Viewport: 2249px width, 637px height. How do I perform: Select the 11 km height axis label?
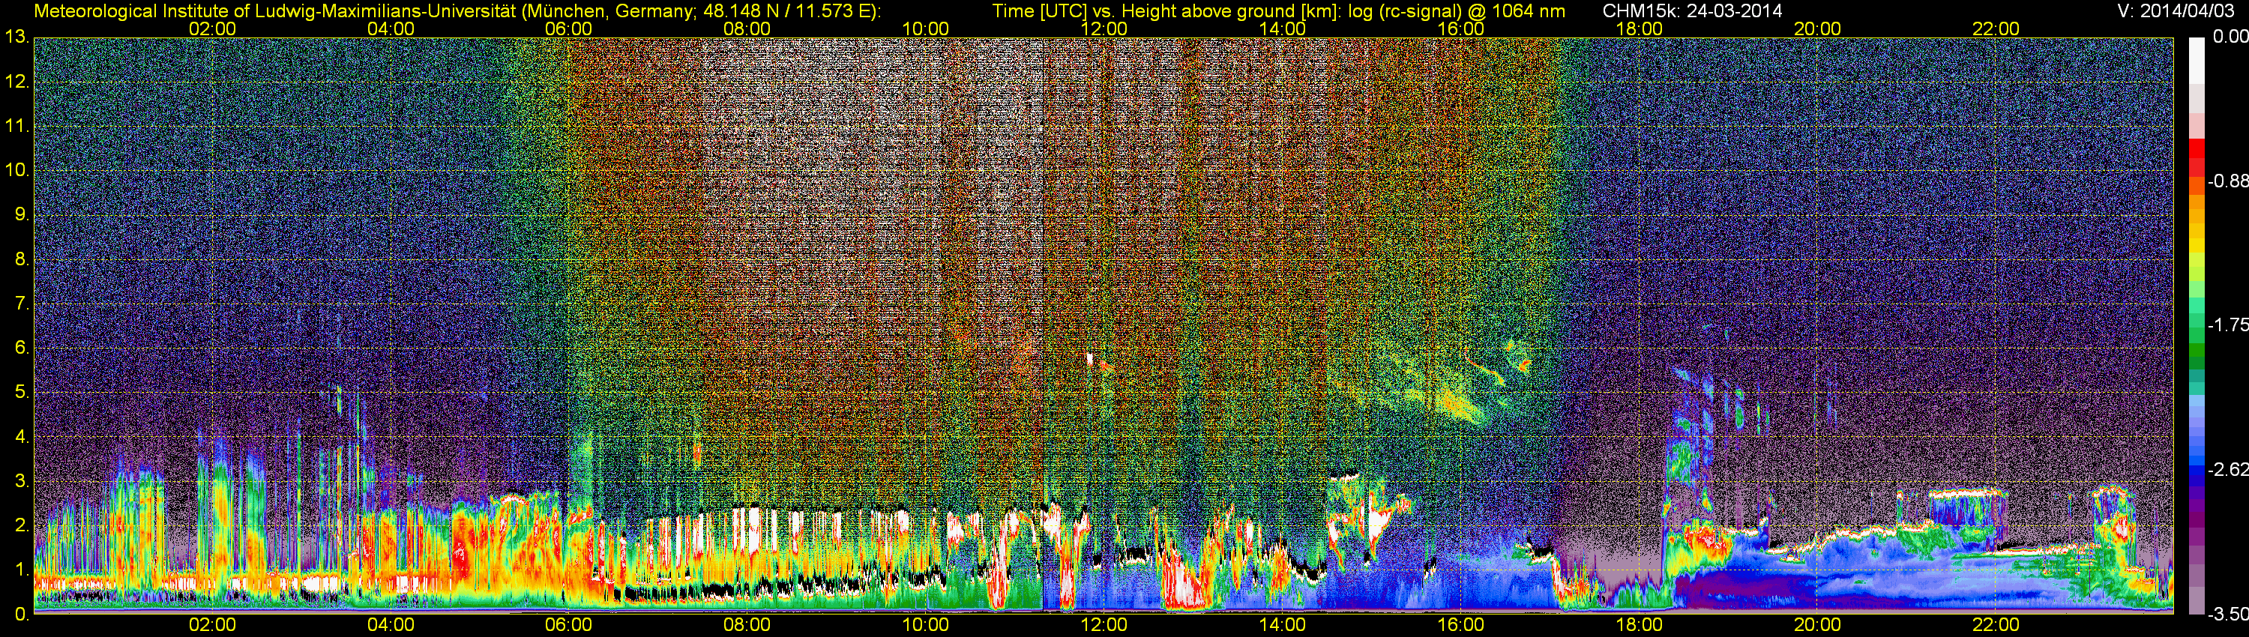click(x=16, y=127)
